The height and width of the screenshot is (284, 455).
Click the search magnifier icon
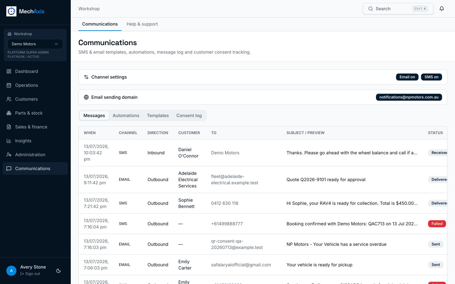click(x=371, y=9)
